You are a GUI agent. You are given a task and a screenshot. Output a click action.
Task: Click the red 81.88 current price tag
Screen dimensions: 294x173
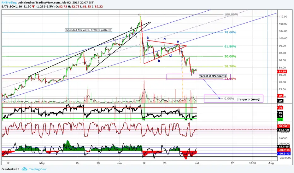coord(282,71)
